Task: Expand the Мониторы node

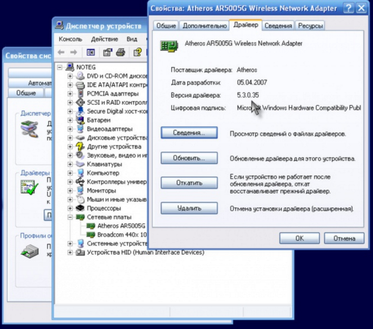Action: coord(70,191)
